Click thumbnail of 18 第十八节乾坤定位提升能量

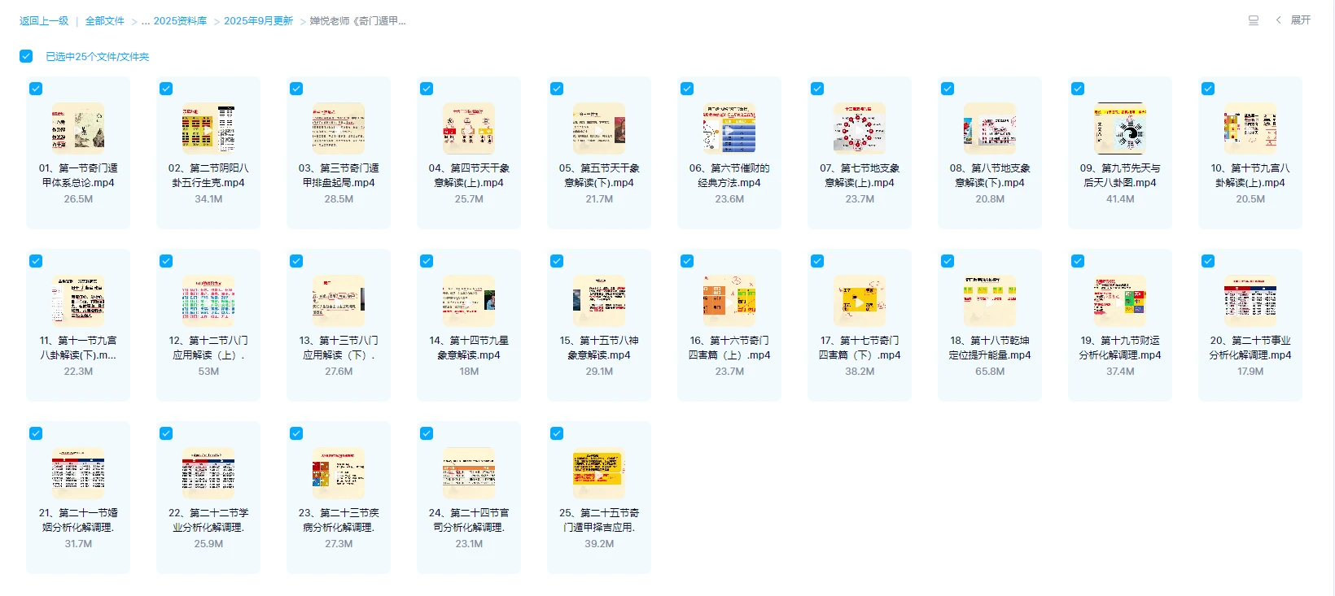(990, 301)
